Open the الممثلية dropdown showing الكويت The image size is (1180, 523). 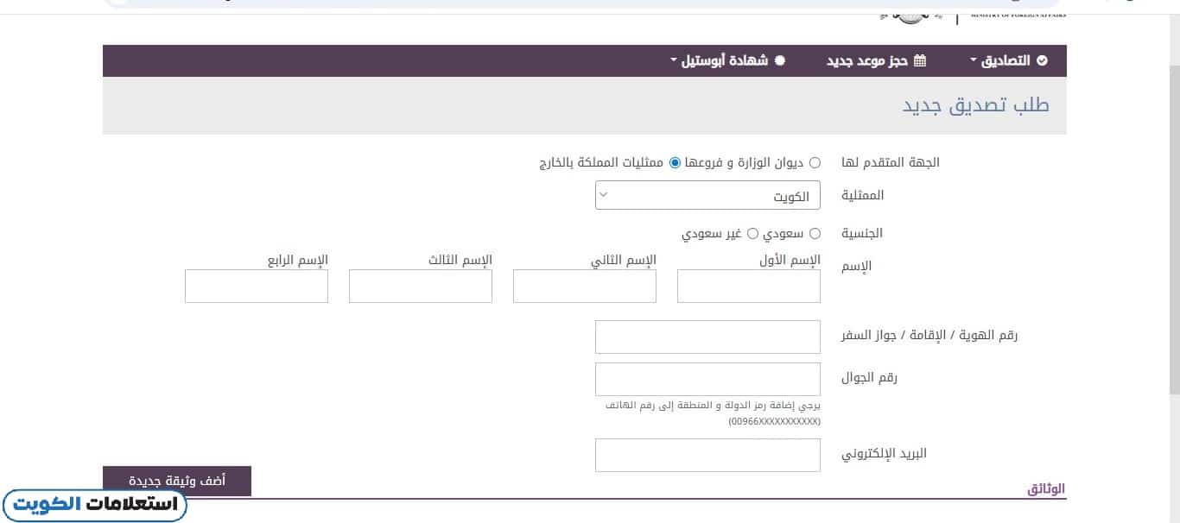tap(707, 195)
